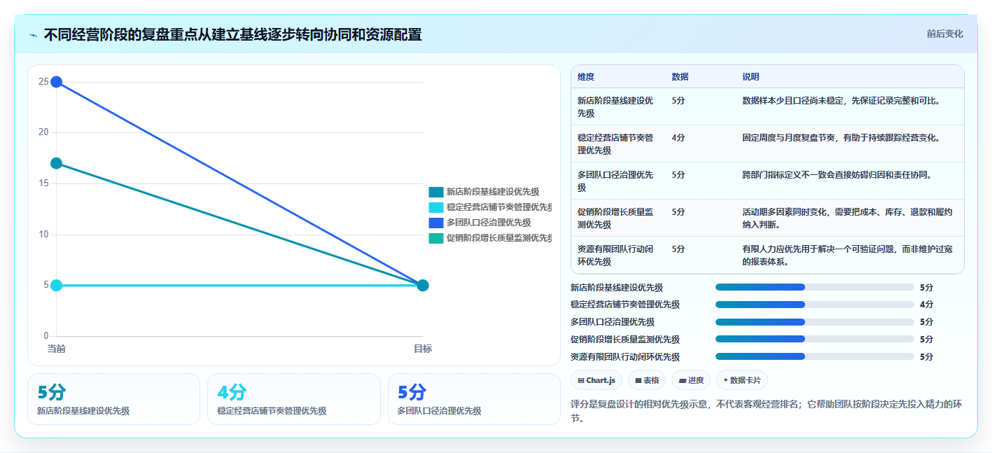Click the y-axis tick label 15

[43, 183]
